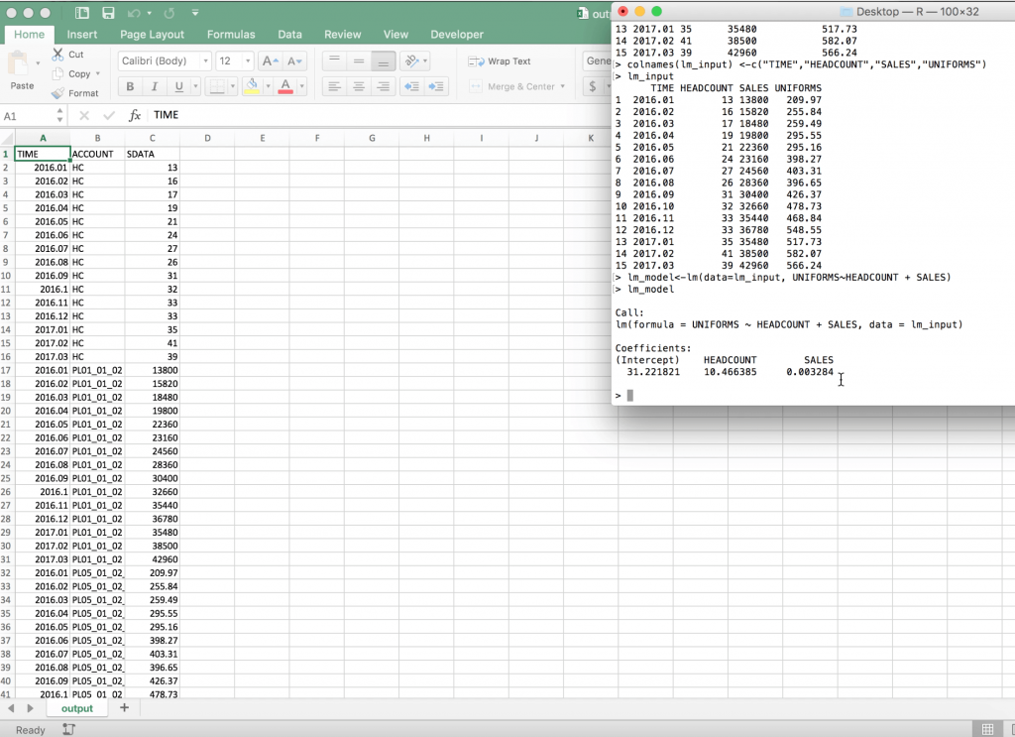Image resolution: width=1015 pixels, height=737 pixels.
Task: Click the accessibility icon beside Ready in status bar
Action: pyautogui.click(x=68, y=729)
